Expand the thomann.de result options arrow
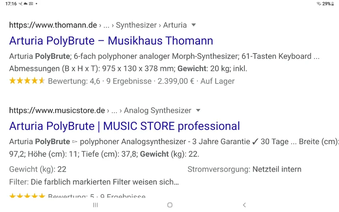Screen dimensions: 339x212 [194, 25]
